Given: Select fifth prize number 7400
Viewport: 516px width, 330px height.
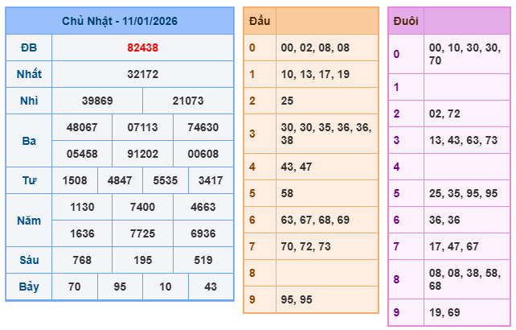Looking at the screenshot, I should 142,207.
